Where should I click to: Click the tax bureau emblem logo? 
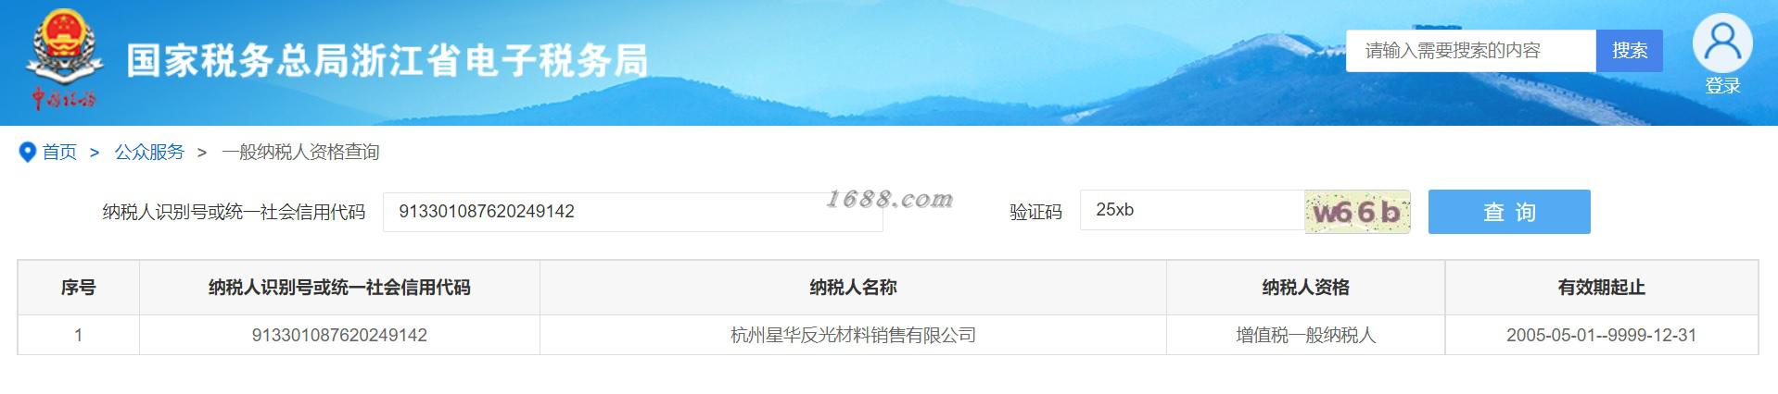click(64, 60)
